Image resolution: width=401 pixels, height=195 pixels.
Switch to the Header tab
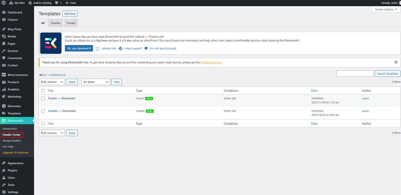pos(56,23)
